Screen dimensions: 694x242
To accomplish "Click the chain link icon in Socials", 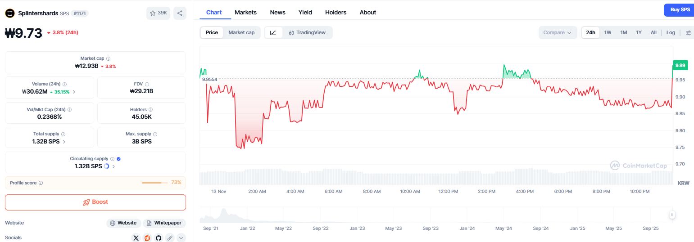I will (170, 238).
